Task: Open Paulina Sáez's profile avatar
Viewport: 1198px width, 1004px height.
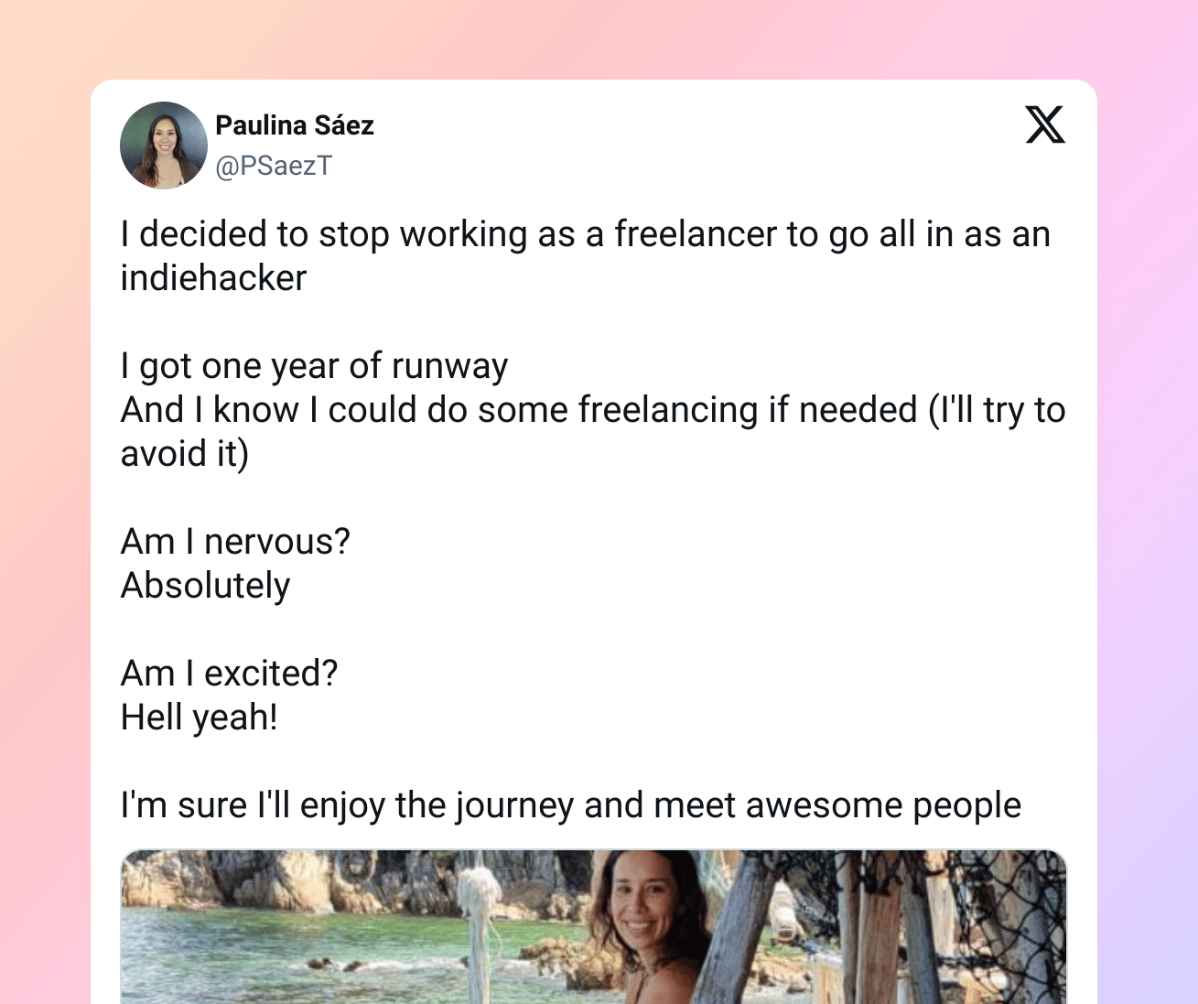Action: pyautogui.click(x=164, y=146)
